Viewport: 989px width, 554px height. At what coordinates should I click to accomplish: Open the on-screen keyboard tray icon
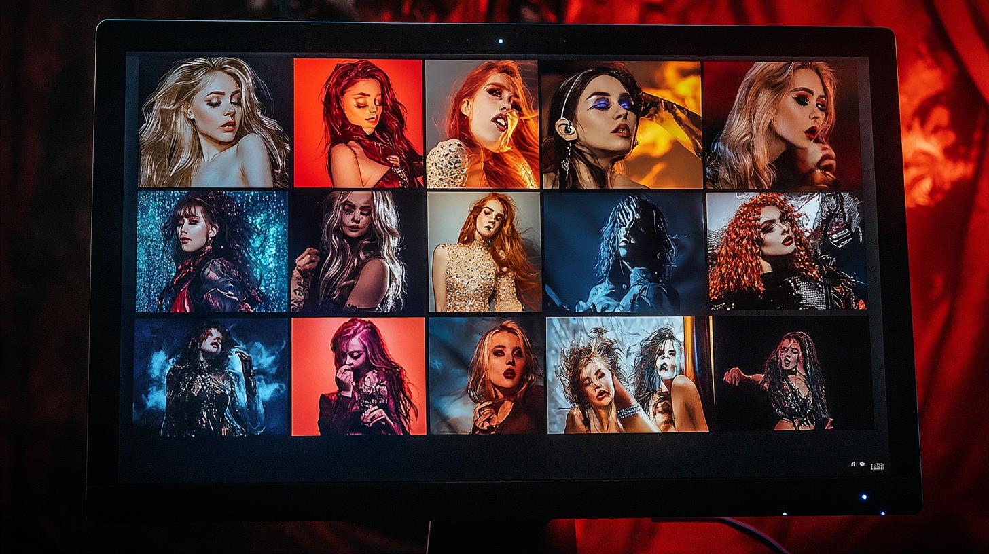click(x=877, y=466)
